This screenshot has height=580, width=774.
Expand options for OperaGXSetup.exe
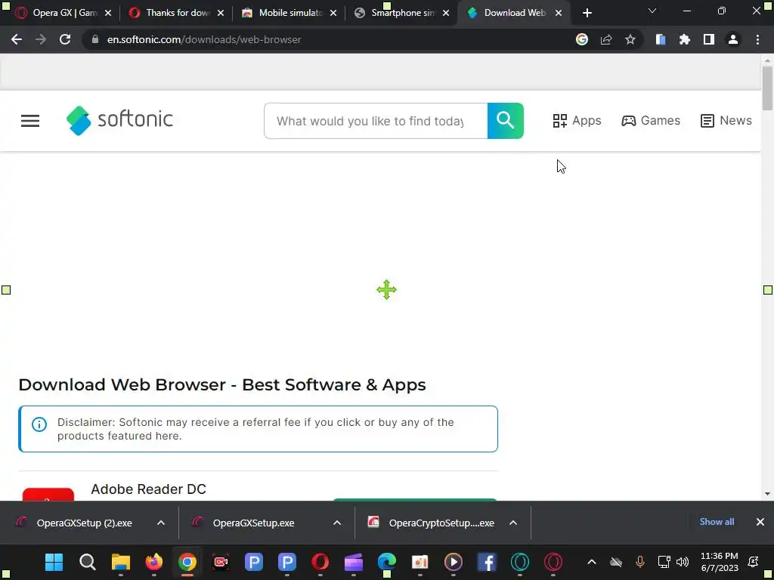337,523
